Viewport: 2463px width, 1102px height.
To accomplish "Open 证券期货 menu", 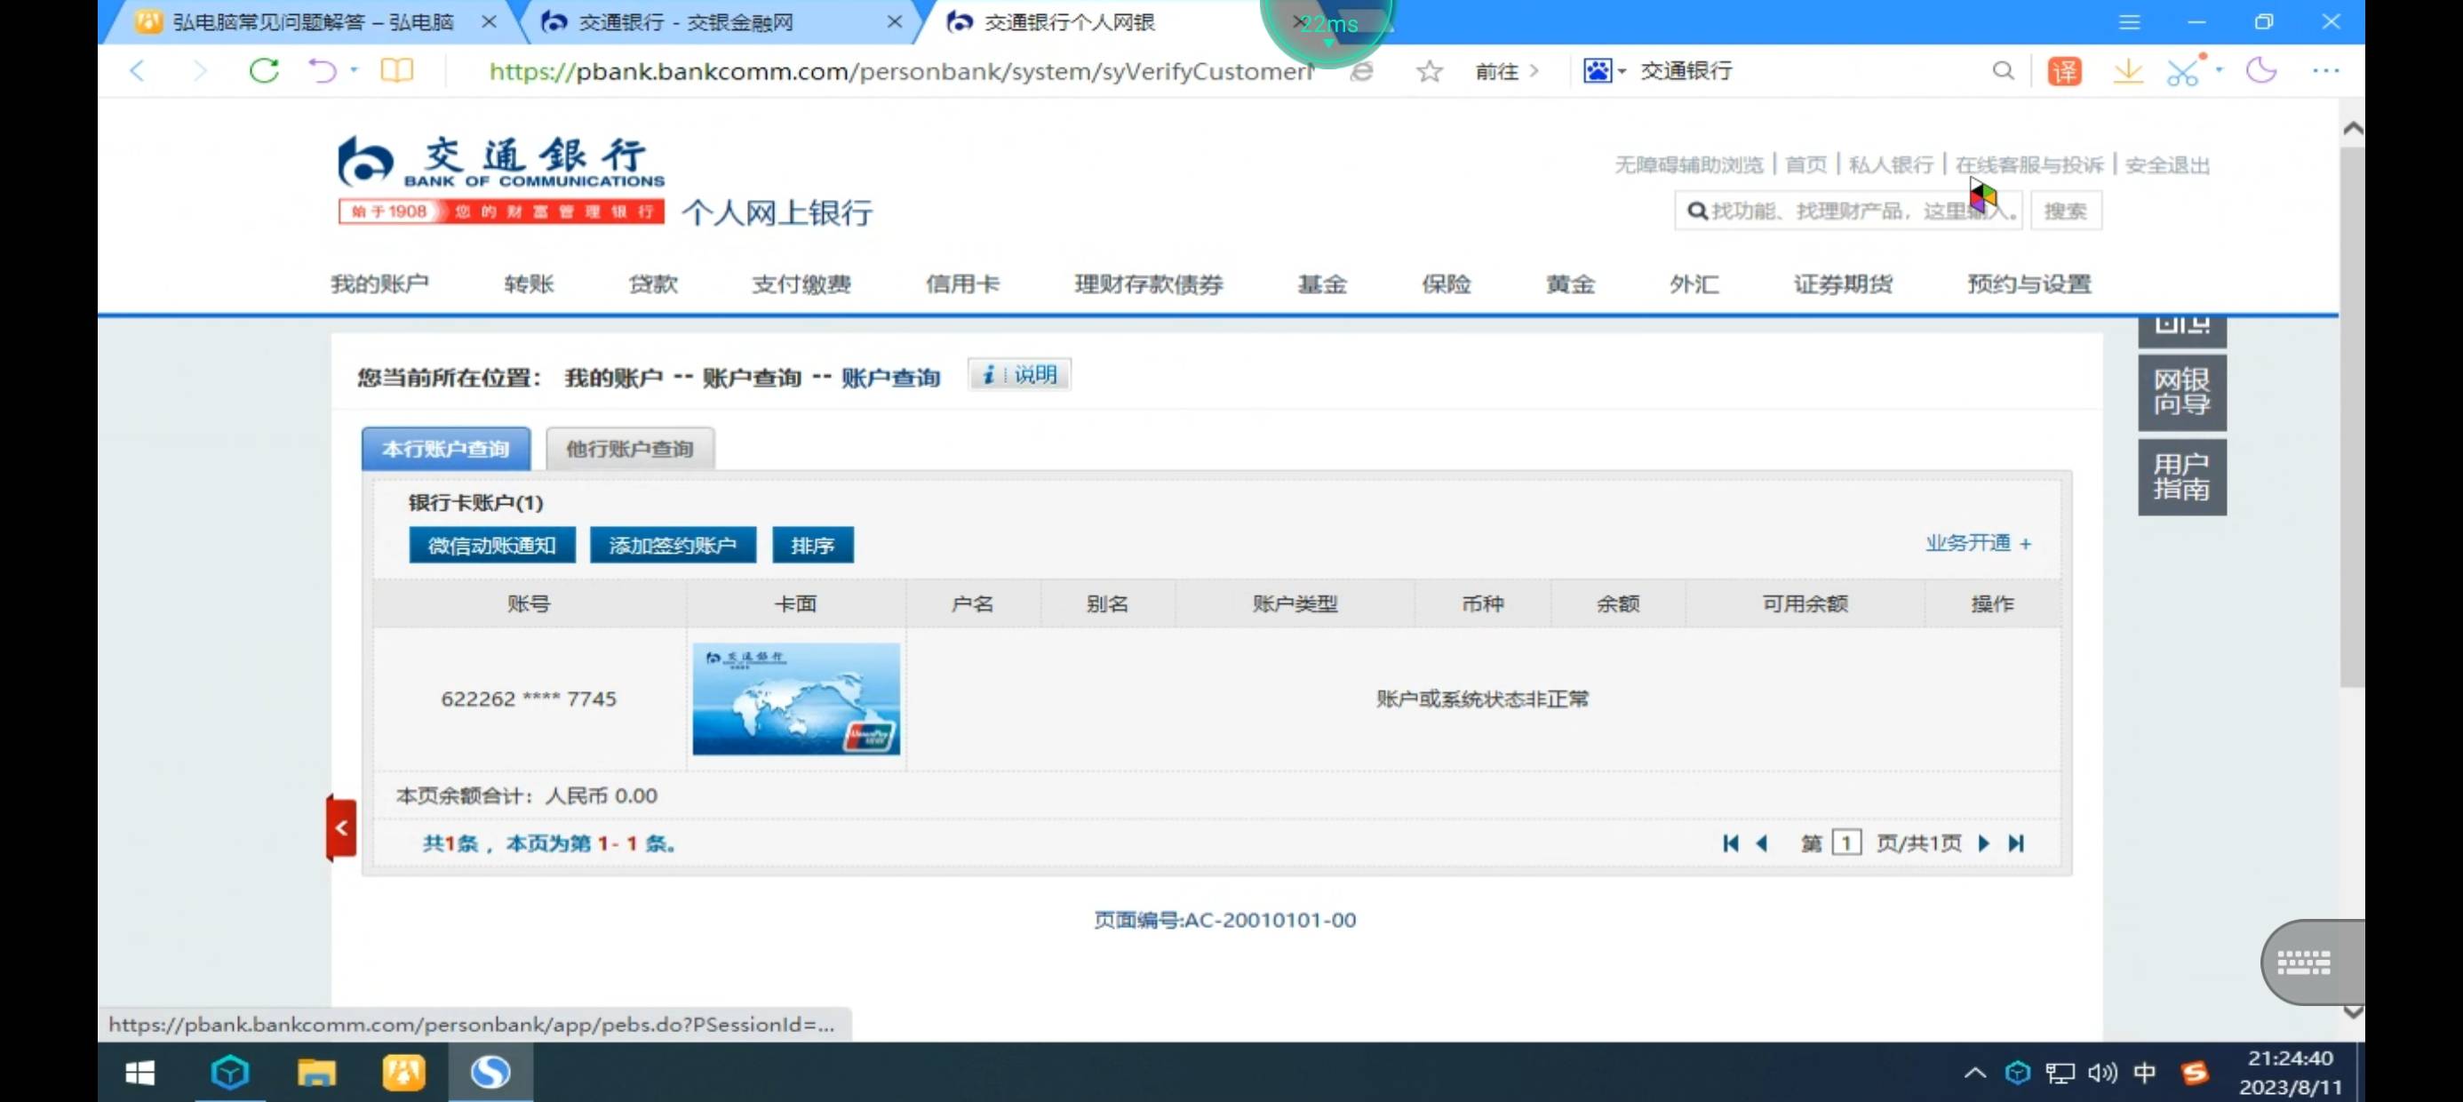I will click(1843, 283).
